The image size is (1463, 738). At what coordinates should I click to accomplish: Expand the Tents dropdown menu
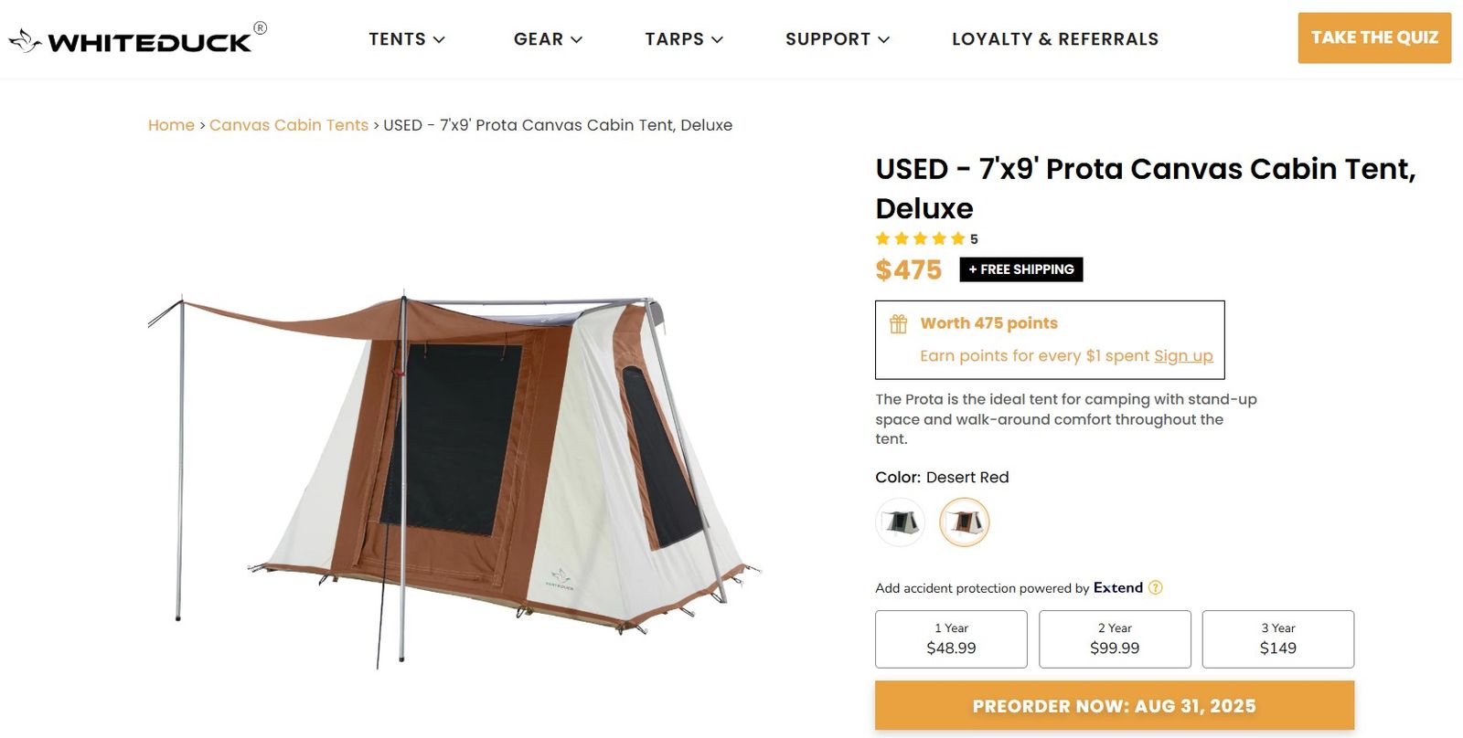tap(407, 39)
